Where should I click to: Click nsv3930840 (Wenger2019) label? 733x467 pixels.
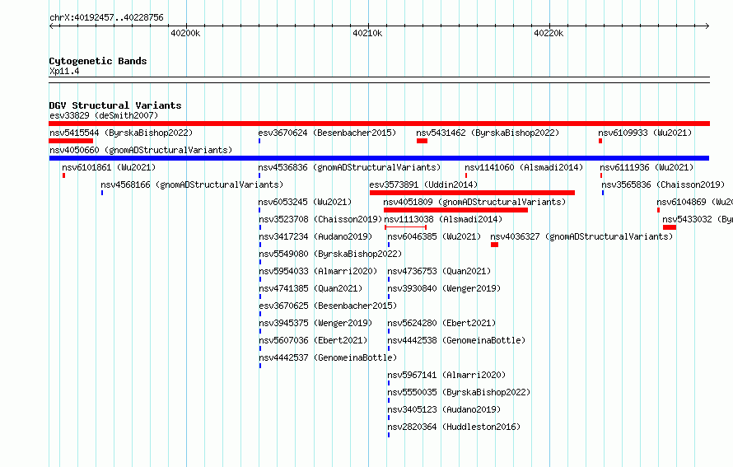pyautogui.click(x=444, y=288)
